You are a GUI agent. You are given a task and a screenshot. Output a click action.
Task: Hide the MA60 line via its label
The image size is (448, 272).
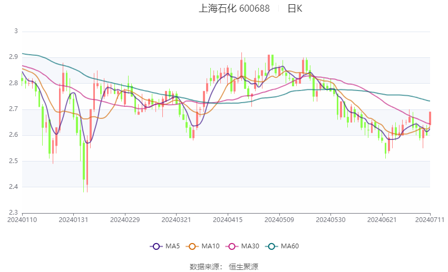coord(290,246)
